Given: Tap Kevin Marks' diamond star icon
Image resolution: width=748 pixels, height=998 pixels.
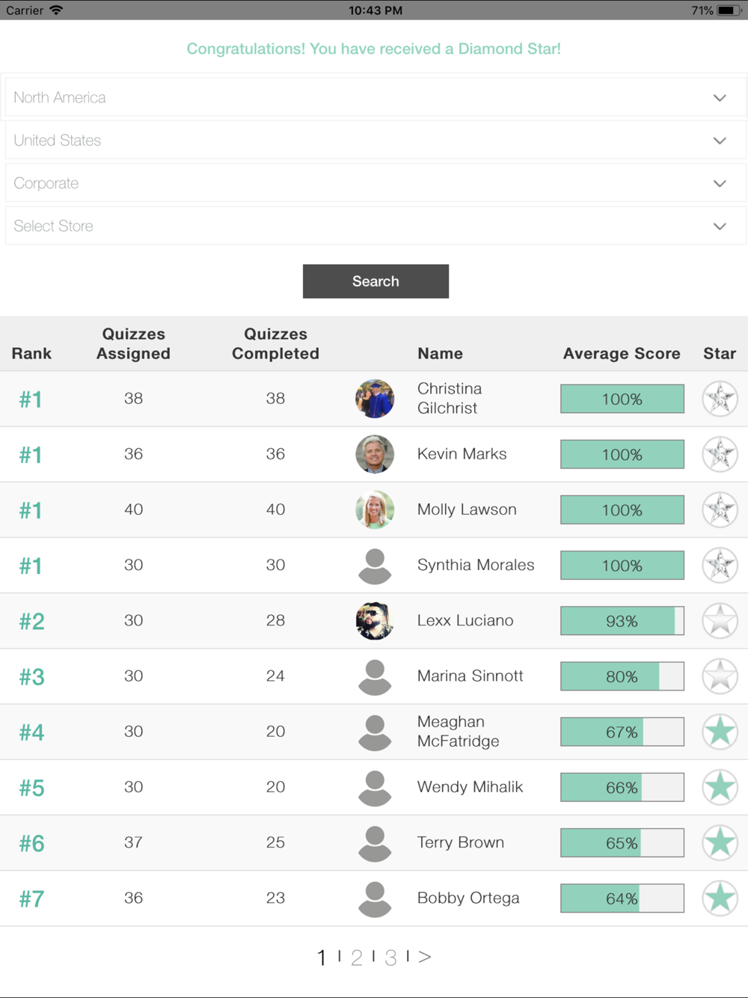Looking at the screenshot, I should point(720,454).
